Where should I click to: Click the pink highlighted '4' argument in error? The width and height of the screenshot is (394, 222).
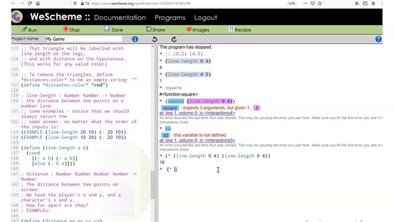pyautogui.click(x=257, y=108)
